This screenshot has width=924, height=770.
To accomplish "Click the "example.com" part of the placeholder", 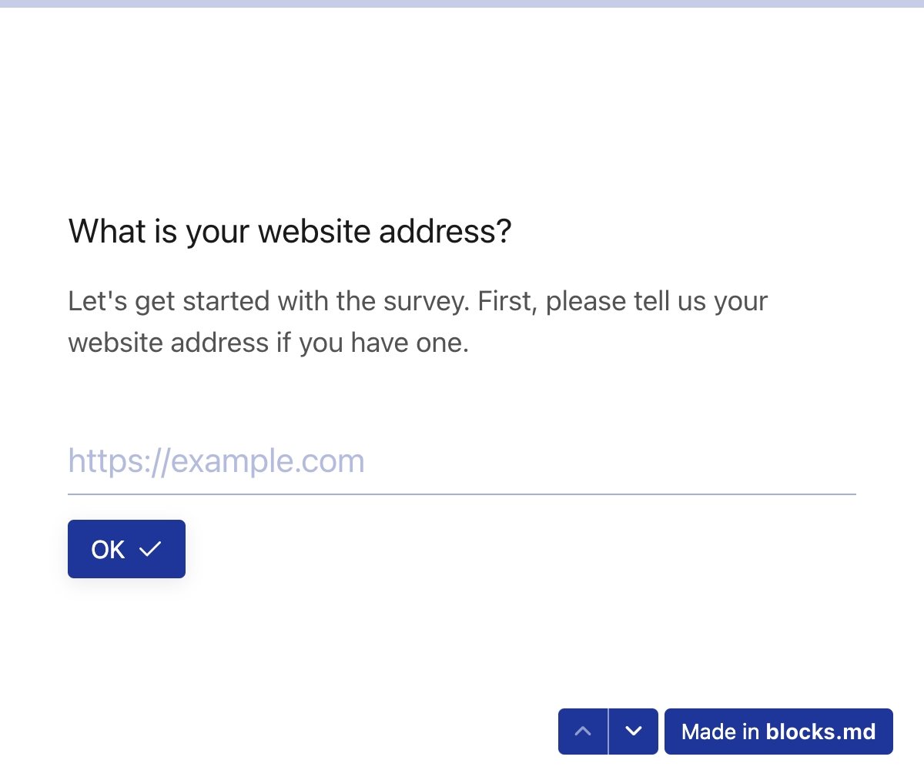I will 267,461.
